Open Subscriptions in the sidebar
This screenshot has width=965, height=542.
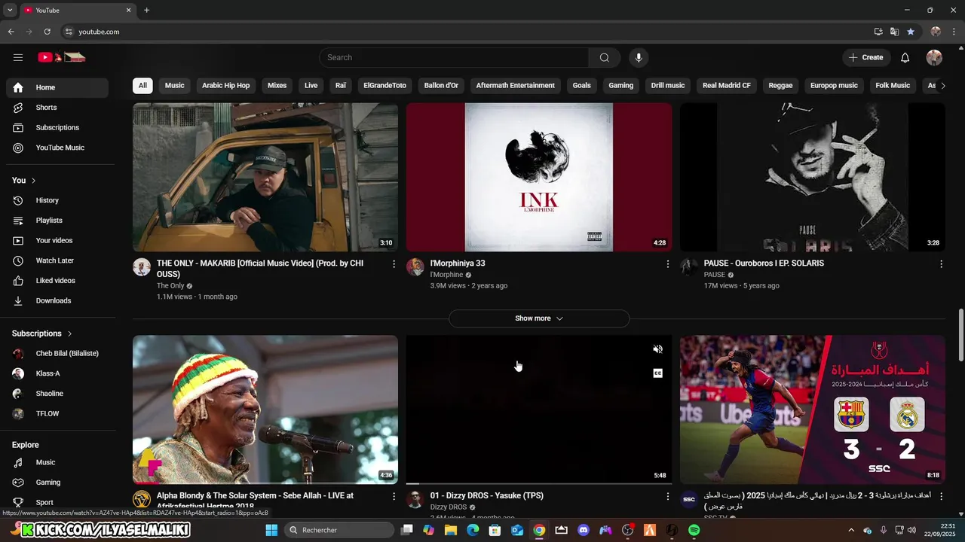point(57,128)
